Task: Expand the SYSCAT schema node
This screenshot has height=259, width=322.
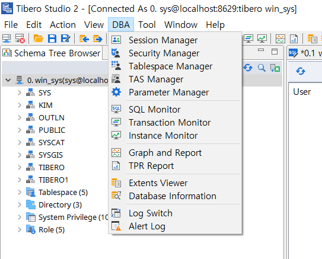Action: [20, 142]
